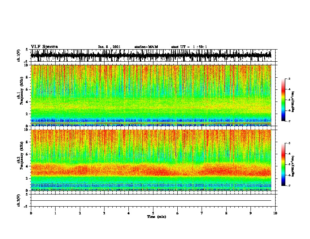
Task: Click the "8" kHz tick on ch.1 spectrogram axis
Action: [x=27, y=77]
